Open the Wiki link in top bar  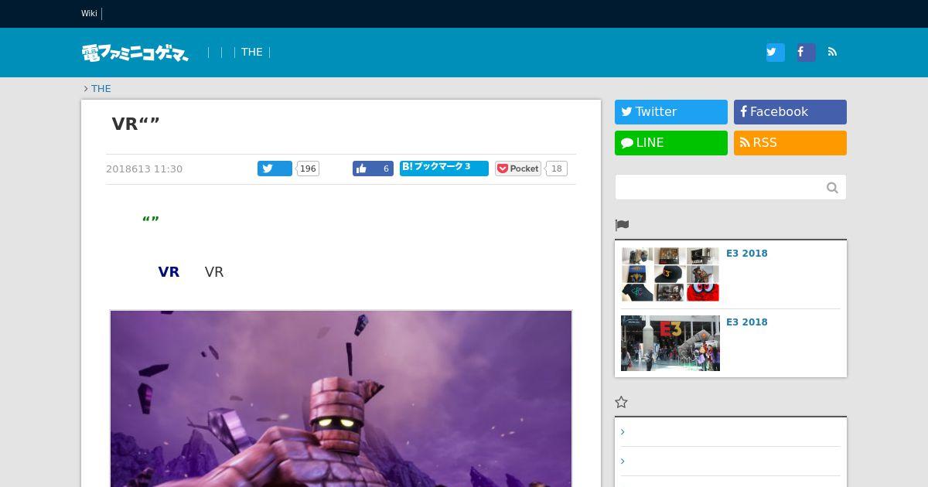click(89, 13)
